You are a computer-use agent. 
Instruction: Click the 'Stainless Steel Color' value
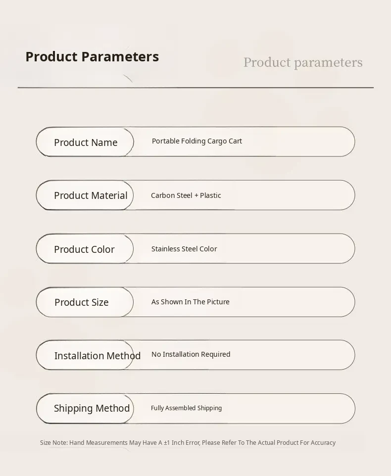coord(184,249)
